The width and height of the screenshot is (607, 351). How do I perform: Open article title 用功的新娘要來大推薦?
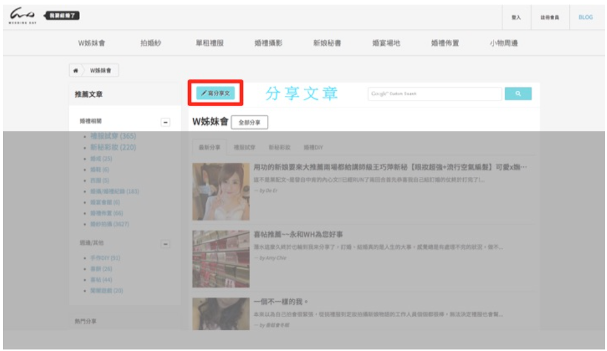click(x=390, y=167)
